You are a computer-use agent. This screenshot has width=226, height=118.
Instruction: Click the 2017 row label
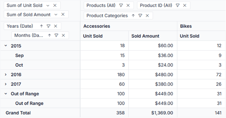pos(16,84)
